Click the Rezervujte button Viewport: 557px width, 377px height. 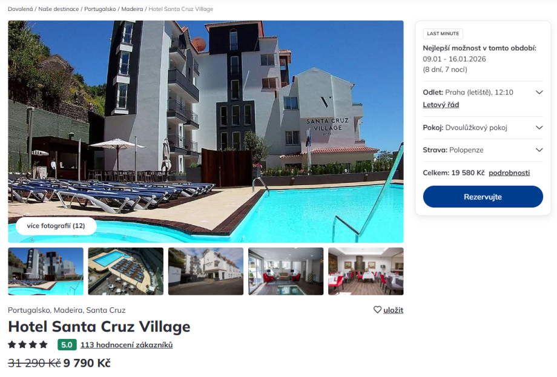coord(483,197)
